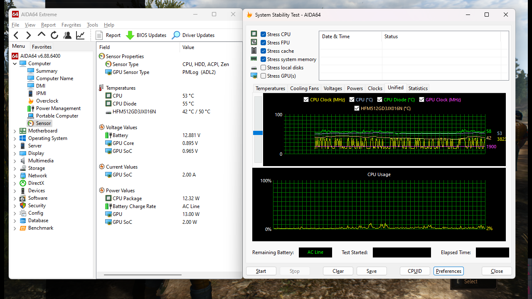Toggle CPU Diode (°C) graph checkbox
532x299 pixels.
[380, 100]
